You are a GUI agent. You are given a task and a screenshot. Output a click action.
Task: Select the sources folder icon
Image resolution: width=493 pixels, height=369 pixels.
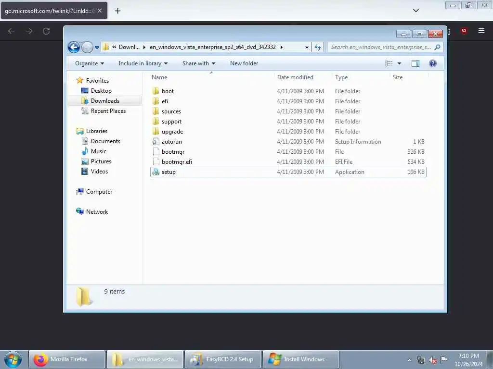(x=156, y=111)
